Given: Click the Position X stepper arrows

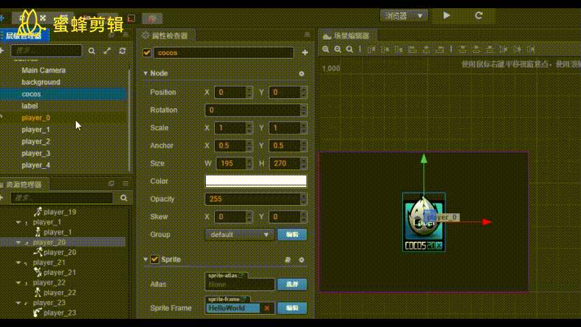Looking at the screenshot, I should point(250,92).
